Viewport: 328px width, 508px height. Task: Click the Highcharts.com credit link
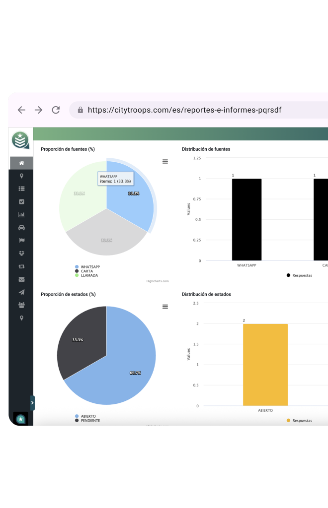click(158, 281)
